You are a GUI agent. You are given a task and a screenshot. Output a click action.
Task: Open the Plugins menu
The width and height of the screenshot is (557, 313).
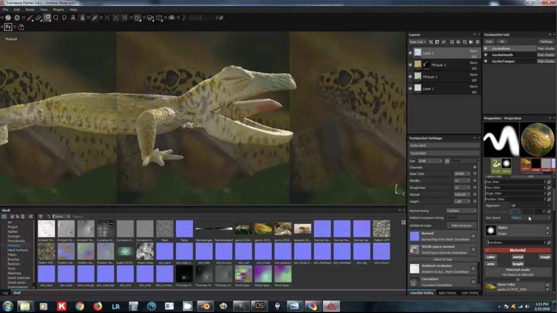pyautogui.click(x=59, y=9)
